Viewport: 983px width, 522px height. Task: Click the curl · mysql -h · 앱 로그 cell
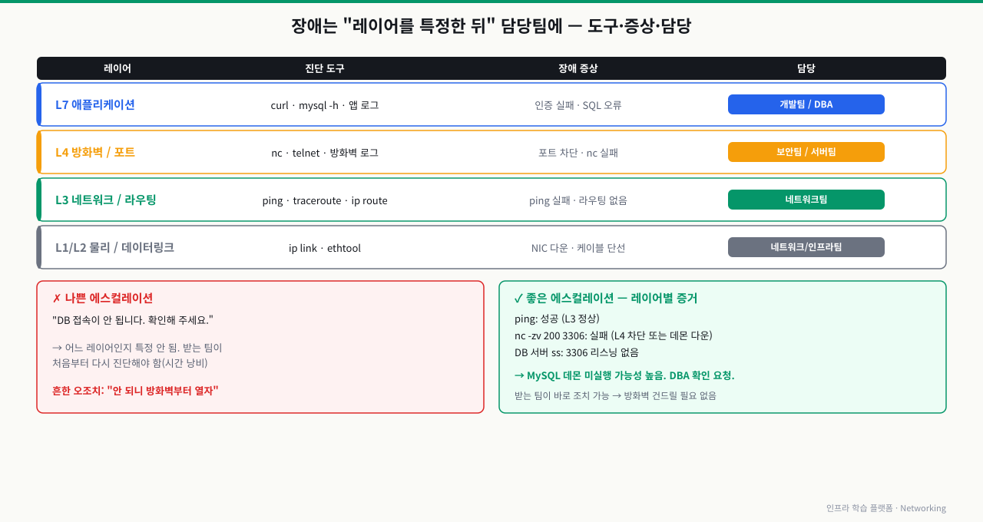(x=325, y=105)
